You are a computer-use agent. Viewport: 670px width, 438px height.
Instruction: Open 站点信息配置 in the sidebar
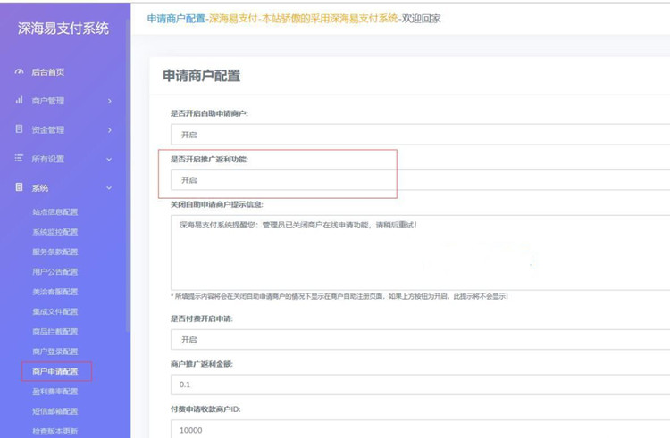click(x=55, y=212)
